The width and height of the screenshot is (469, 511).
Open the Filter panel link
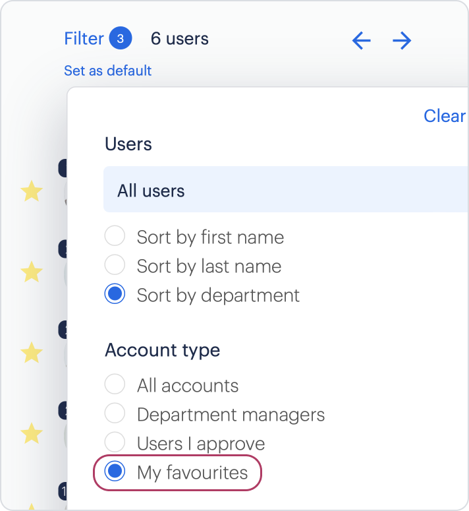click(84, 38)
